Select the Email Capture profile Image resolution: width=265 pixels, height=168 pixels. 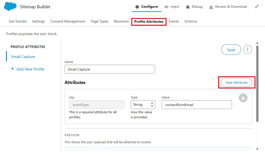23,57
